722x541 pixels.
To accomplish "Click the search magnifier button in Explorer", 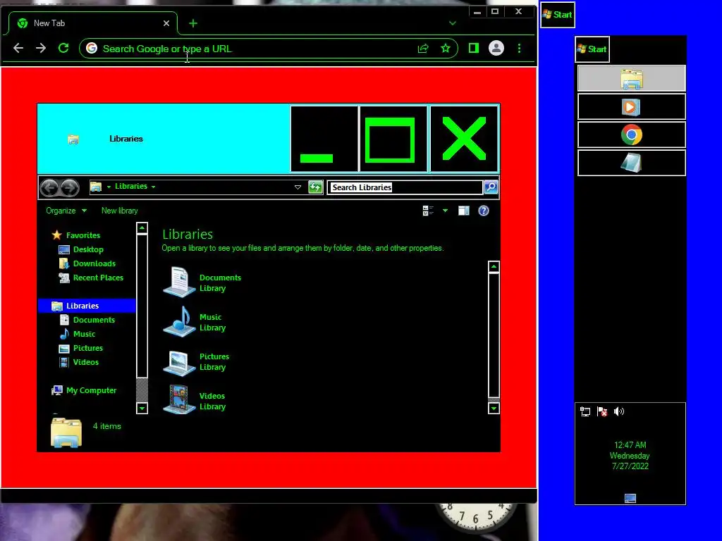I will coord(491,187).
